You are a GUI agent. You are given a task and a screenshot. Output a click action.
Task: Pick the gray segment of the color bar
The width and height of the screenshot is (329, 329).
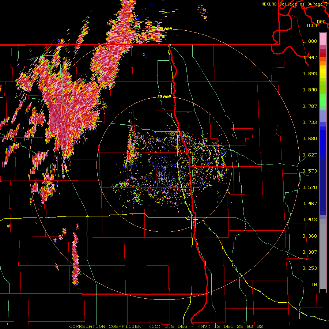(323, 254)
